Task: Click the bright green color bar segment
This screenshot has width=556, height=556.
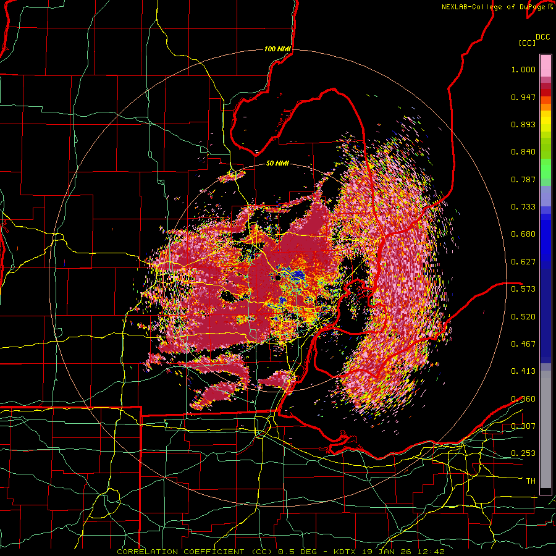Action: [545, 169]
